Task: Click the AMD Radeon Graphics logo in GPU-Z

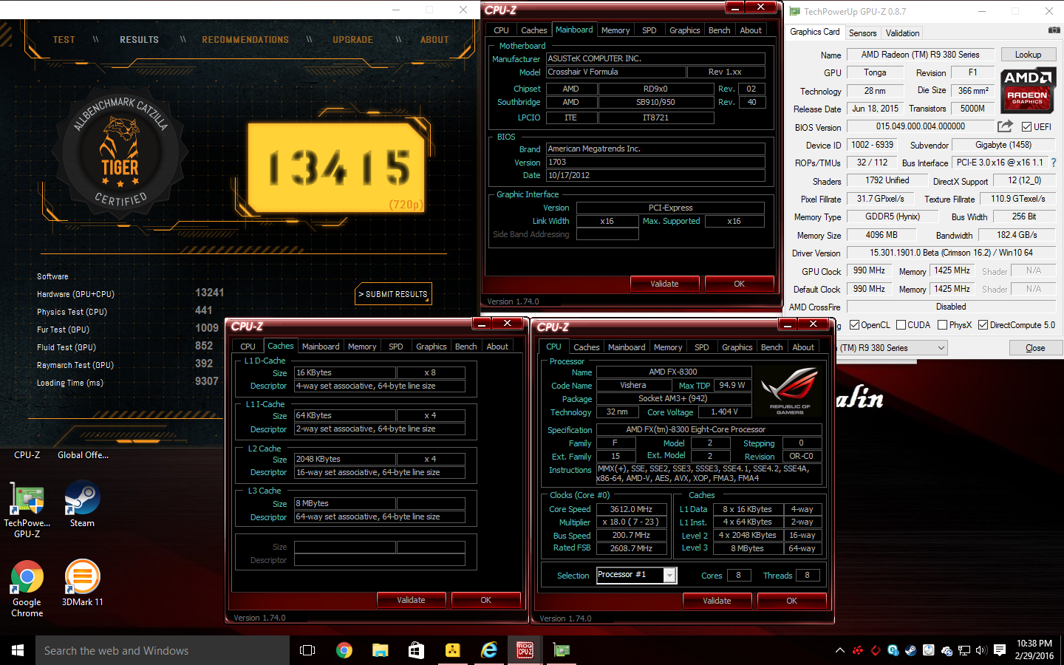Action: [x=1028, y=90]
